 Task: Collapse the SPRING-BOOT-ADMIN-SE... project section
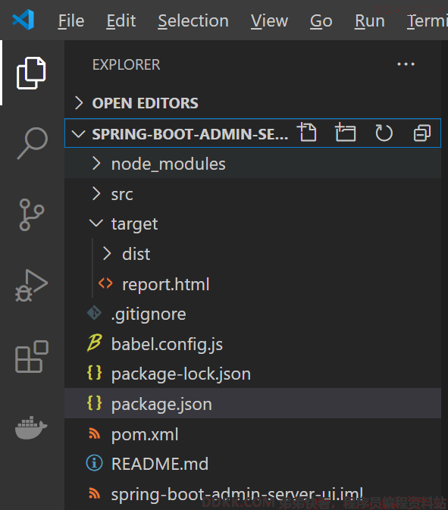(x=78, y=133)
